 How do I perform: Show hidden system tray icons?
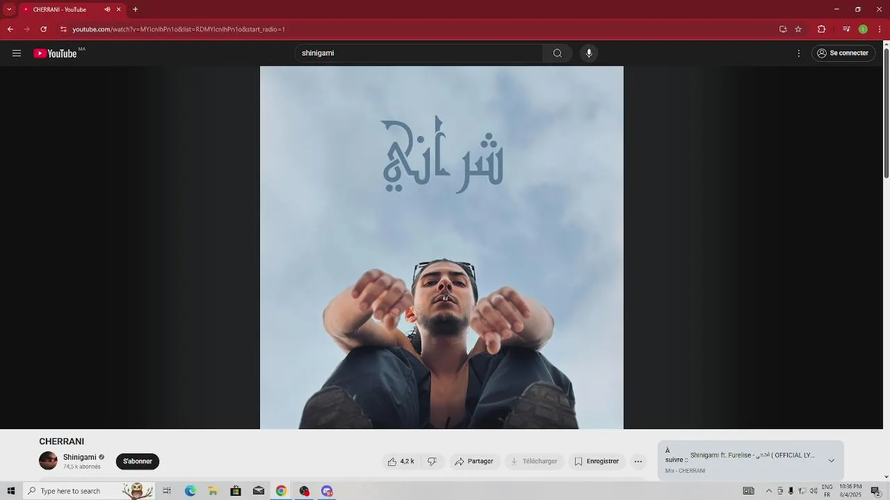768,491
